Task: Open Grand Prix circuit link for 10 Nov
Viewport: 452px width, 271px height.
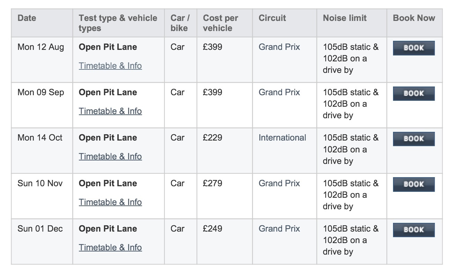Action: 279,183
